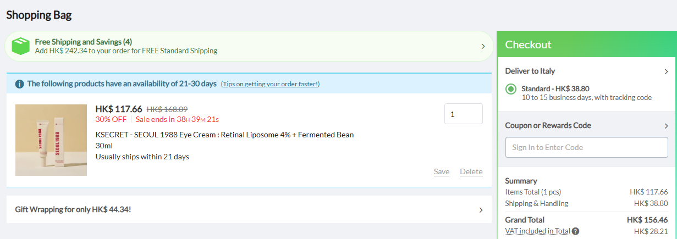Open tips on getting your order faster

point(270,84)
